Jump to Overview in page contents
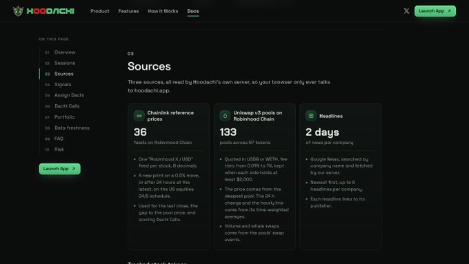The height and width of the screenshot is (264, 469). point(65,52)
